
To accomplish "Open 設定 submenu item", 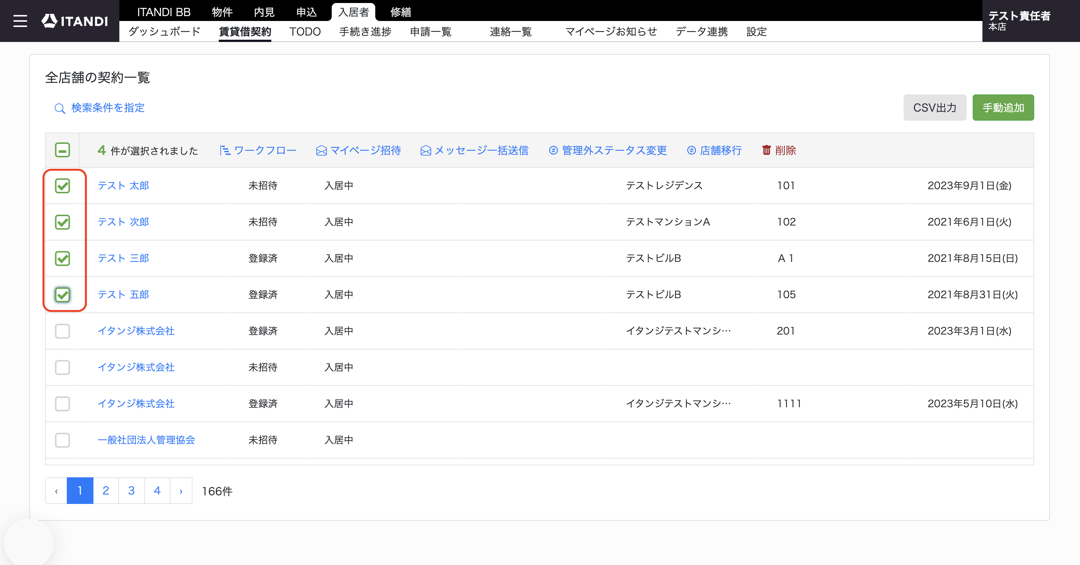I will (756, 31).
